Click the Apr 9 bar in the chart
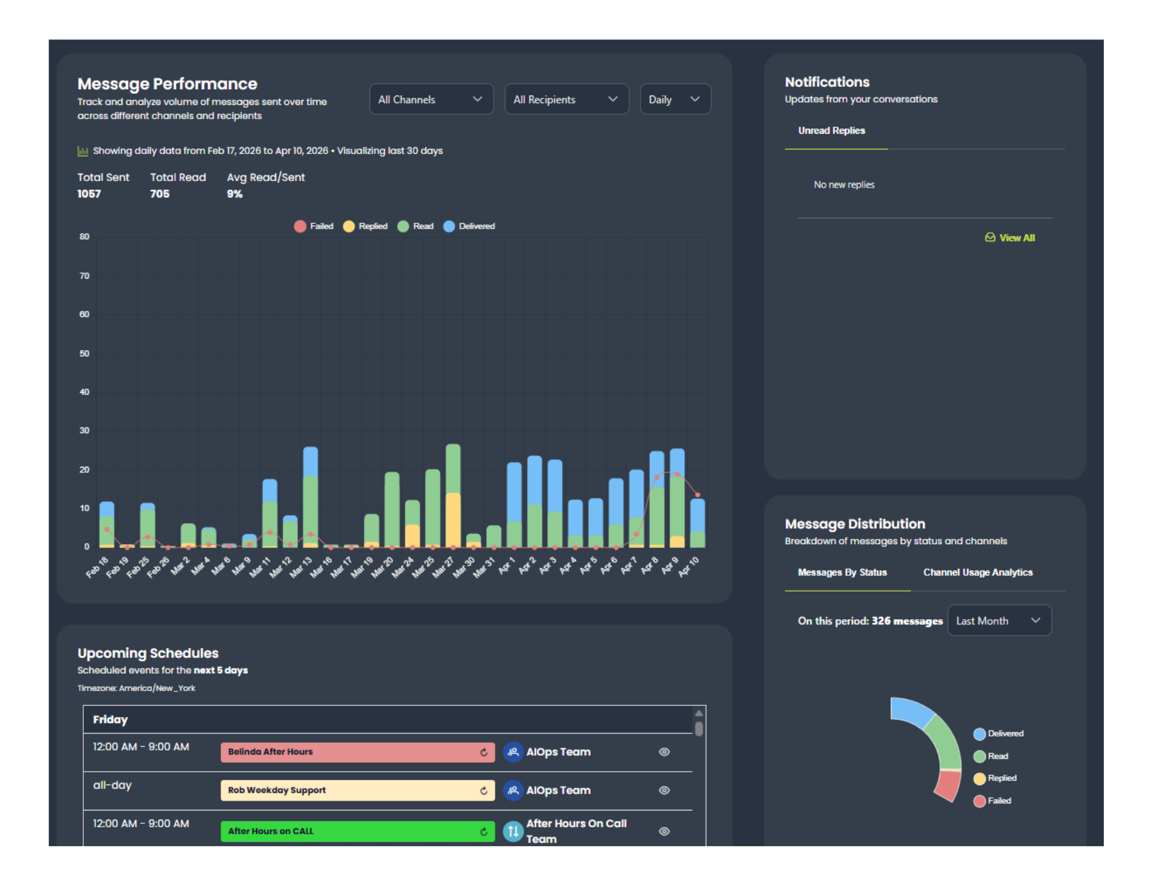The height and width of the screenshot is (886, 1173). (x=677, y=498)
